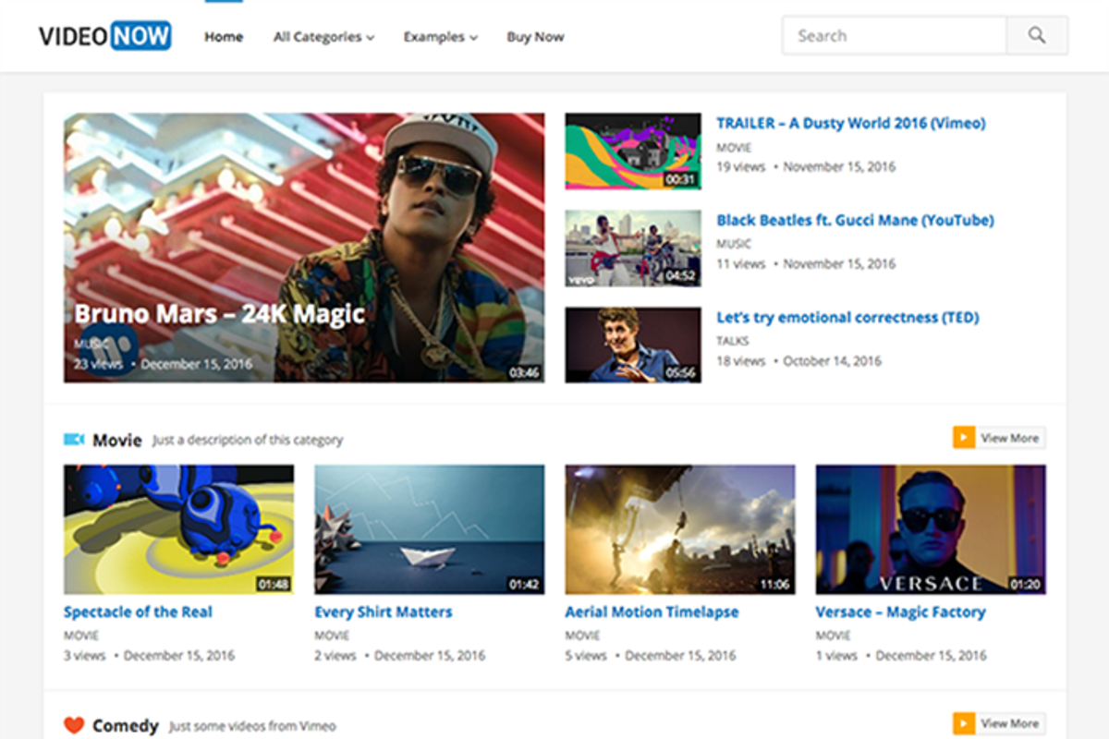
Task: Expand the All Categories dropdown
Action: click(323, 37)
